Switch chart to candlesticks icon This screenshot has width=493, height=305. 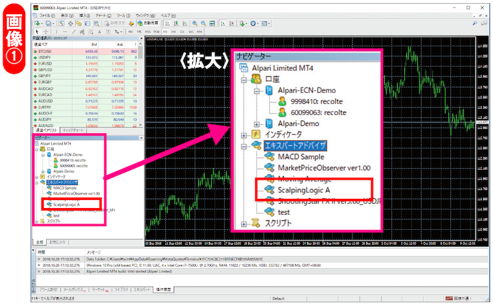(x=176, y=23)
